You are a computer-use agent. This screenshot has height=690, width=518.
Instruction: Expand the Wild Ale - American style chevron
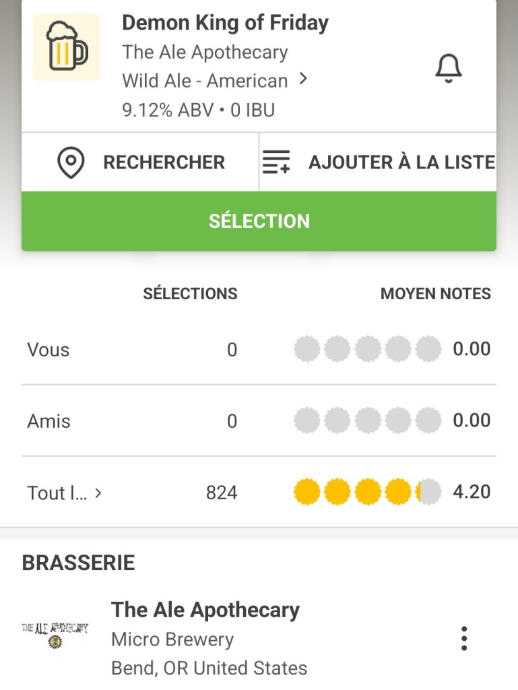(303, 80)
